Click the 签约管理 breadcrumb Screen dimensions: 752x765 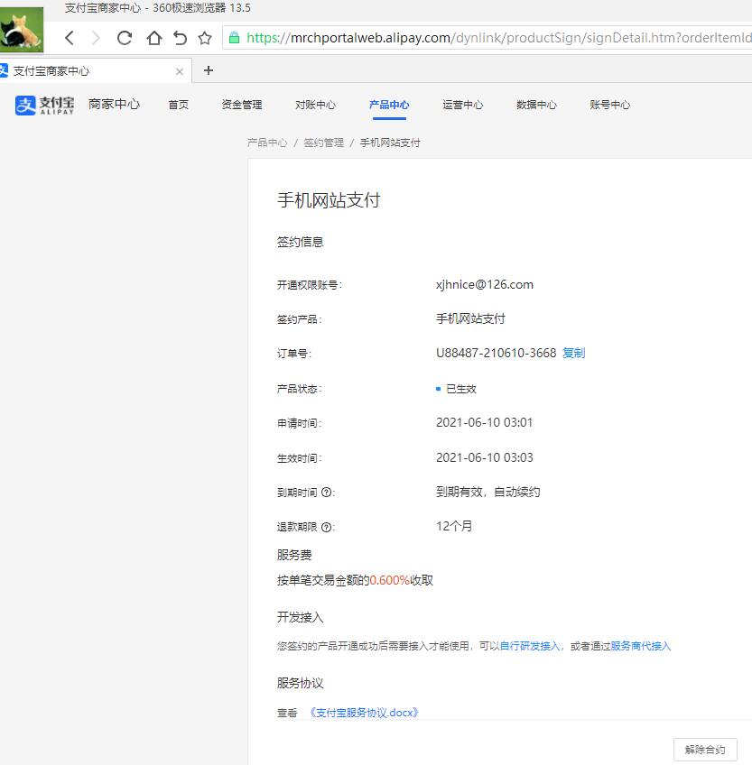(324, 143)
